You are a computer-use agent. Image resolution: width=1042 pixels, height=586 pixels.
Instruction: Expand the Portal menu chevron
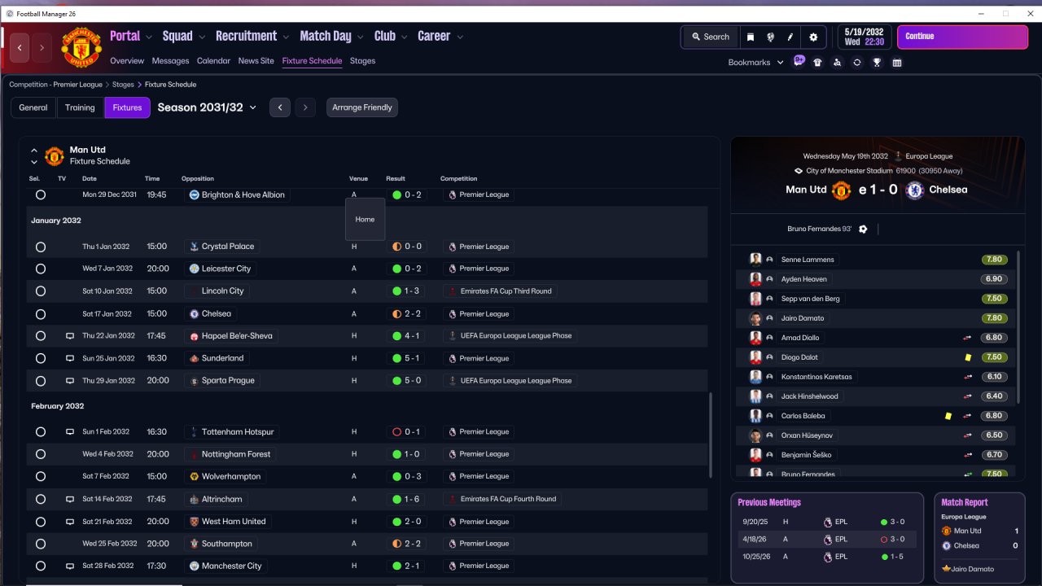click(x=148, y=37)
